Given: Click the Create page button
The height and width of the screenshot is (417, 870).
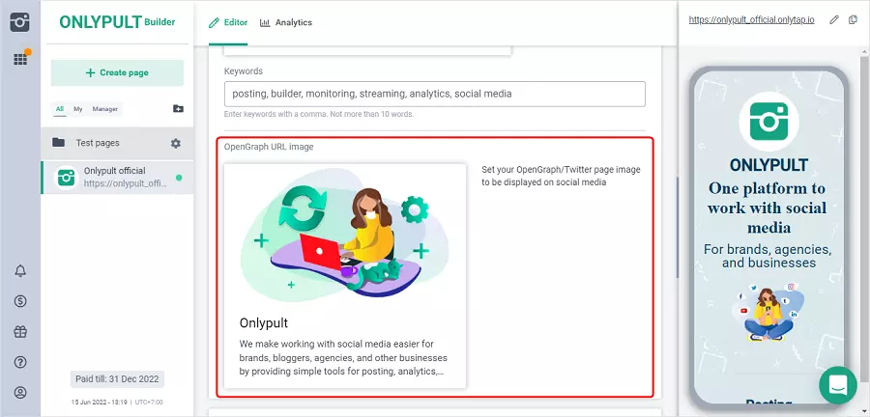Looking at the screenshot, I should pyautogui.click(x=117, y=72).
